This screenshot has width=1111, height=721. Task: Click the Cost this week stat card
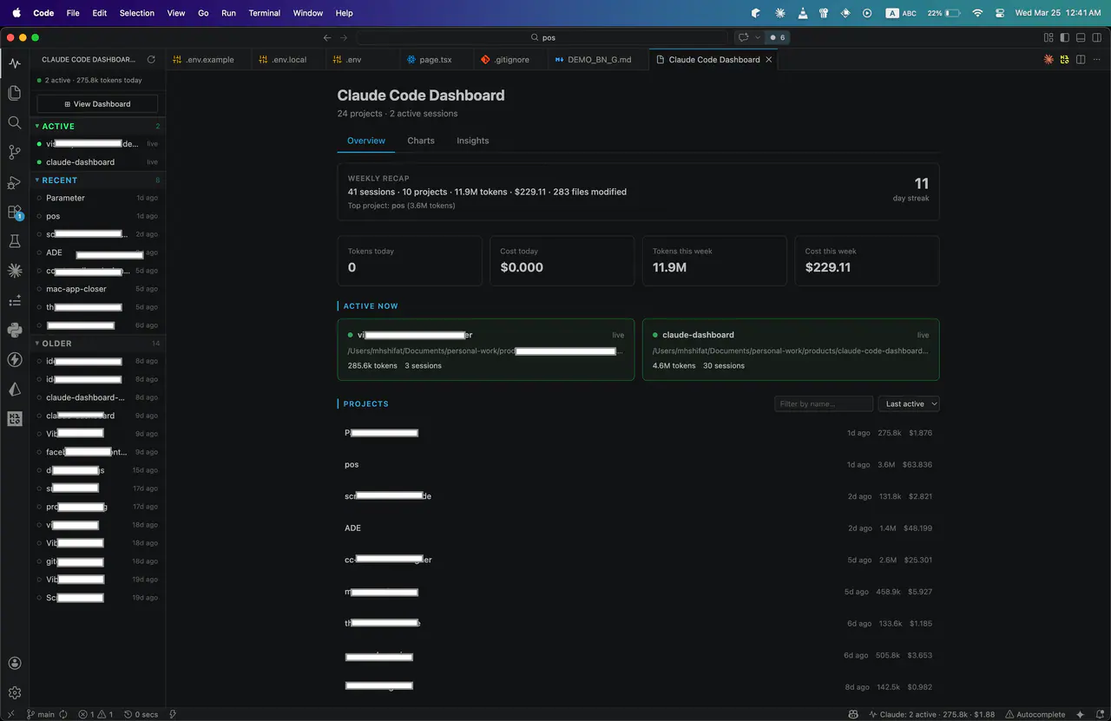point(867,260)
